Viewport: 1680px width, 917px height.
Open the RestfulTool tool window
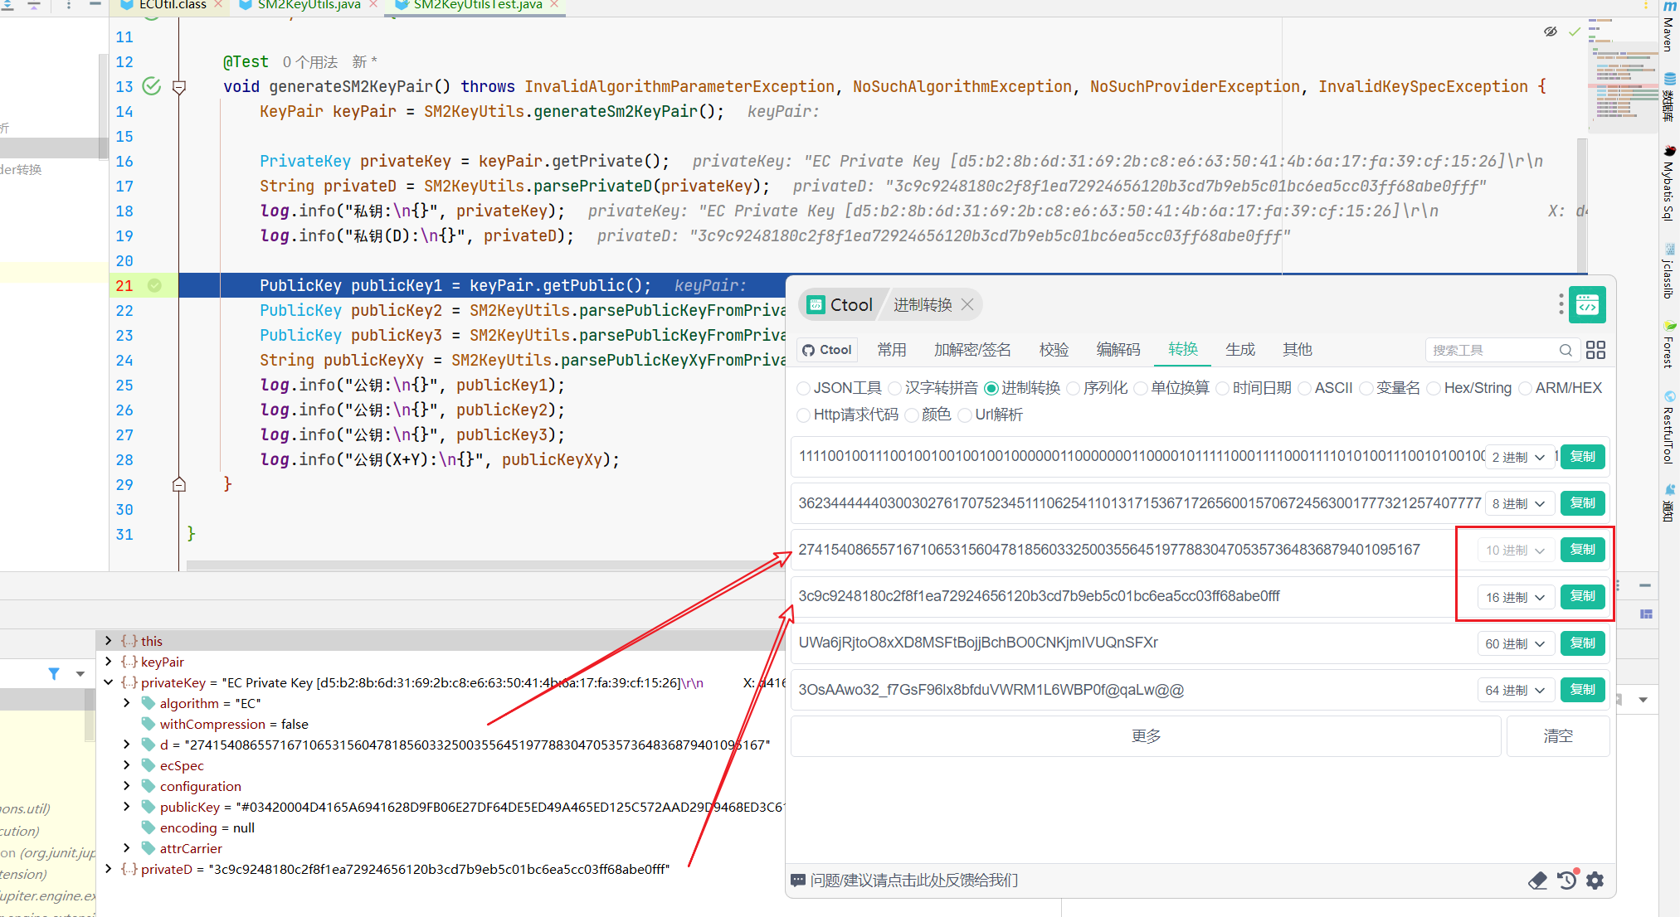coord(1669,427)
